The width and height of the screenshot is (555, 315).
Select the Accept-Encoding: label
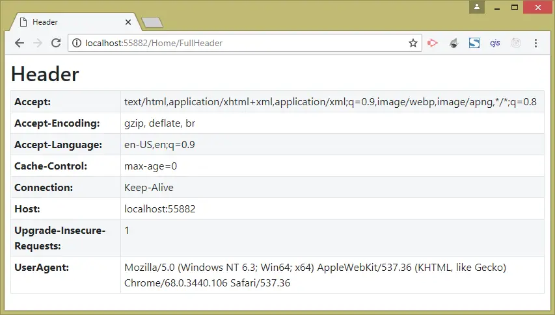57,123
